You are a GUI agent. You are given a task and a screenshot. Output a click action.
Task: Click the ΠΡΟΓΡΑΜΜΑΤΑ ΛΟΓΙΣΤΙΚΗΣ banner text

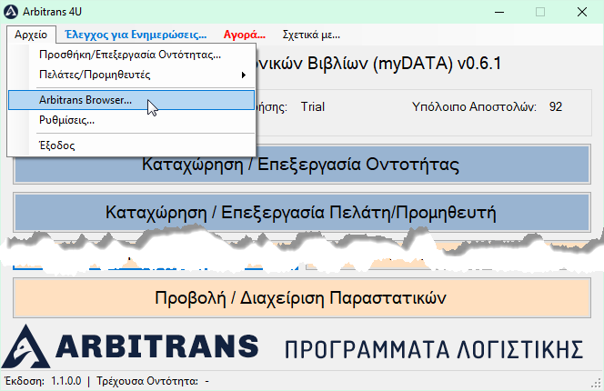tap(433, 349)
